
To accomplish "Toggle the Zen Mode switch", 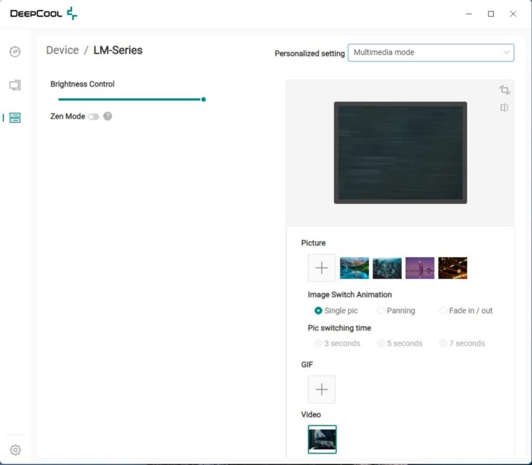I will point(94,117).
